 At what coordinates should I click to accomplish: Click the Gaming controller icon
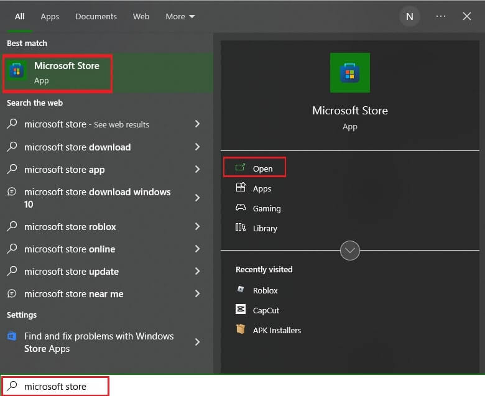pos(241,208)
